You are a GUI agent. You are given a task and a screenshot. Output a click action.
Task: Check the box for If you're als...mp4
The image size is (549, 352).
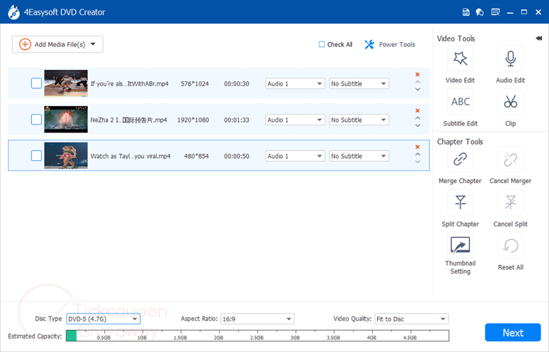pos(36,83)
